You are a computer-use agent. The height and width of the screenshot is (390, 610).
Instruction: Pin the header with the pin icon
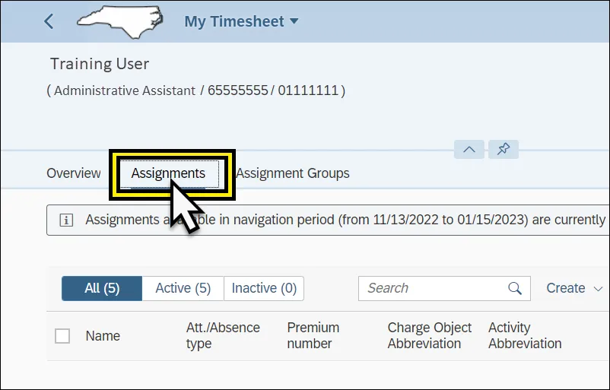pyautogui.click(x=504, y=149)
